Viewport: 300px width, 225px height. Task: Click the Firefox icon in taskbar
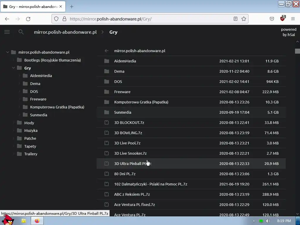pos(37,221)
